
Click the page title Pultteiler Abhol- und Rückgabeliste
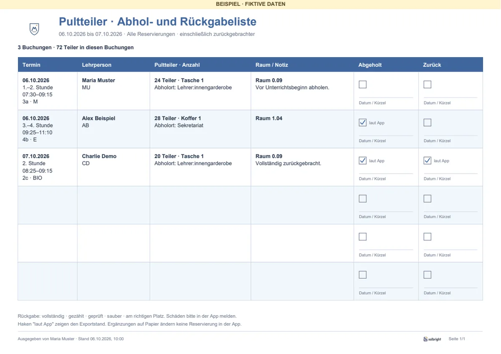click(157, 22)
